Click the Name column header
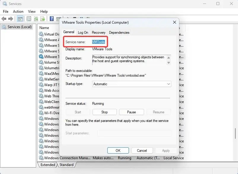The image size is (238, 174). click(44, 28)
